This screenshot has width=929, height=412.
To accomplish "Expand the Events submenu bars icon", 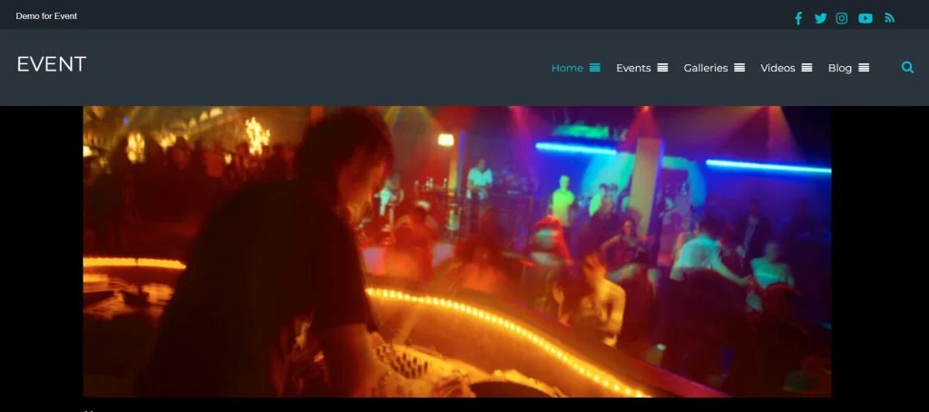I will click(x=662, y=67).
